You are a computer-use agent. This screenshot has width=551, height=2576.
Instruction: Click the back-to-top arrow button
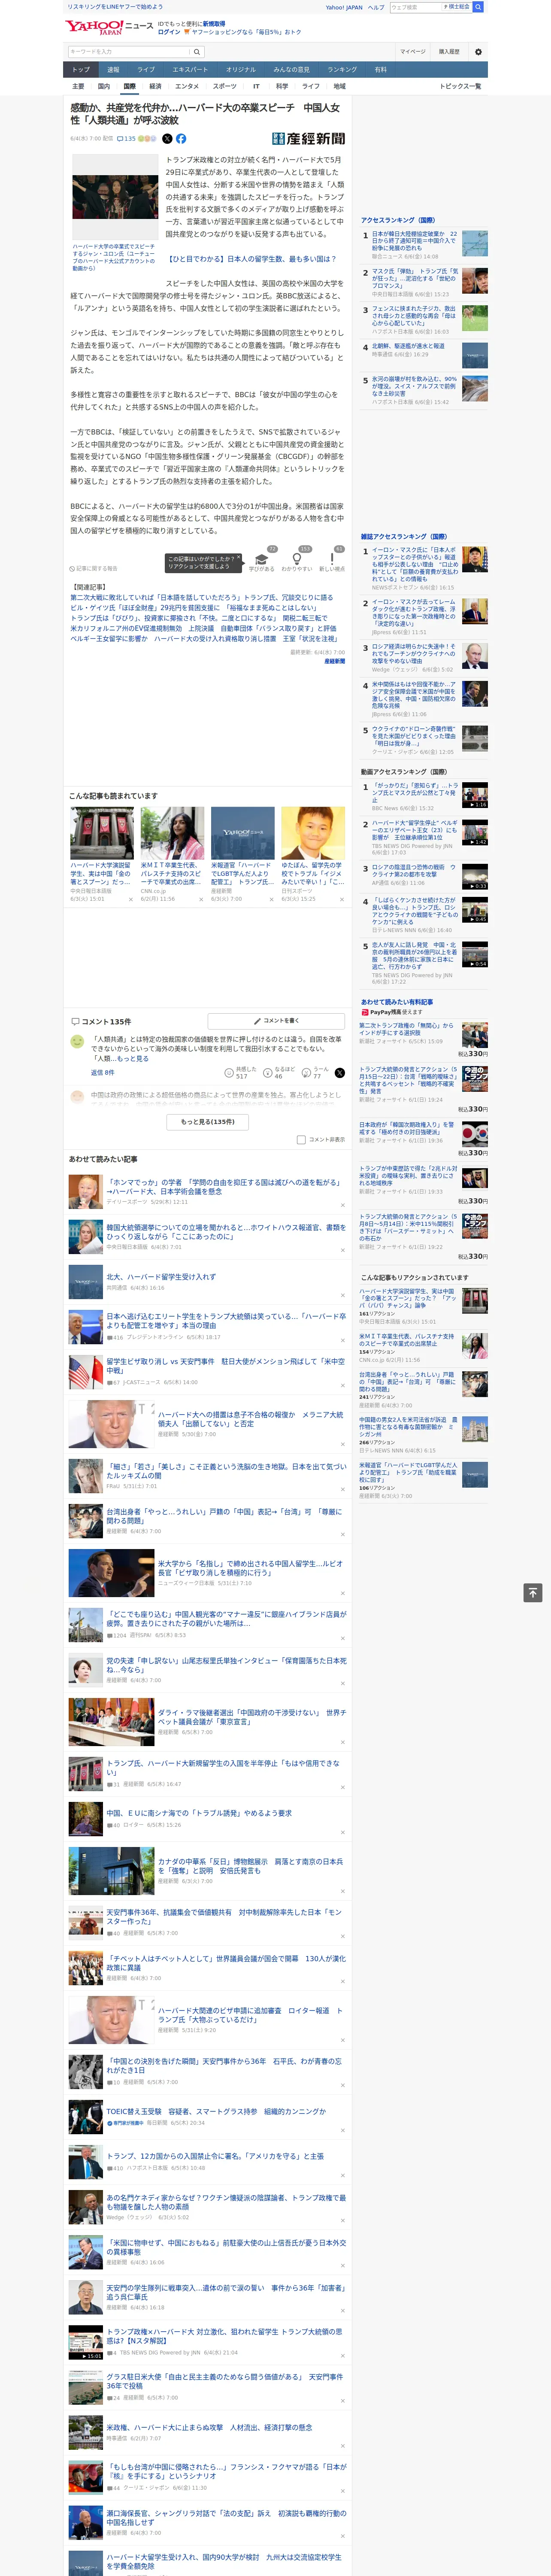tap(533, 1593)
